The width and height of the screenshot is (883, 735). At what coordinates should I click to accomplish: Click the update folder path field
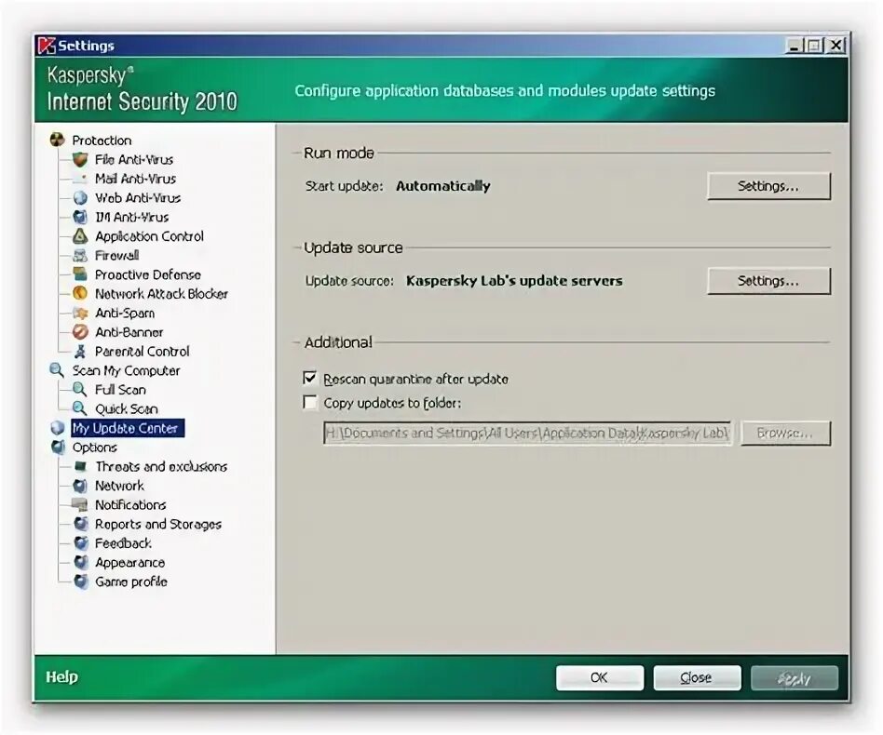pyautogui.click(x=528, y=433)
